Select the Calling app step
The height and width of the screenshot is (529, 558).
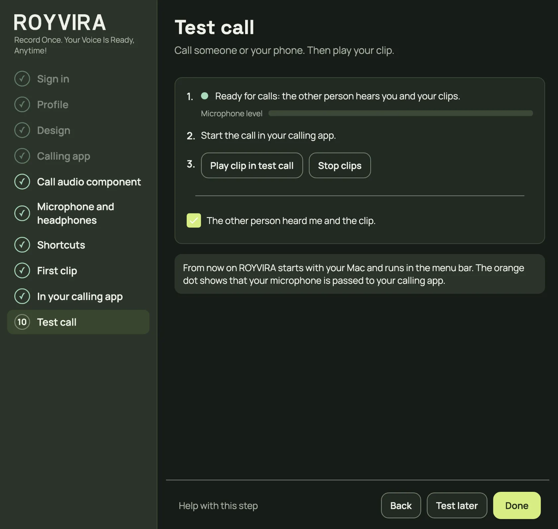coord(78,156)
